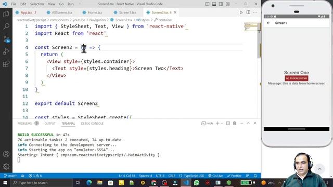Viewport: 333px width, 187px height.
Task: Open the Debug Console tab
Action: pyautogui.click(x=92, y=124)
